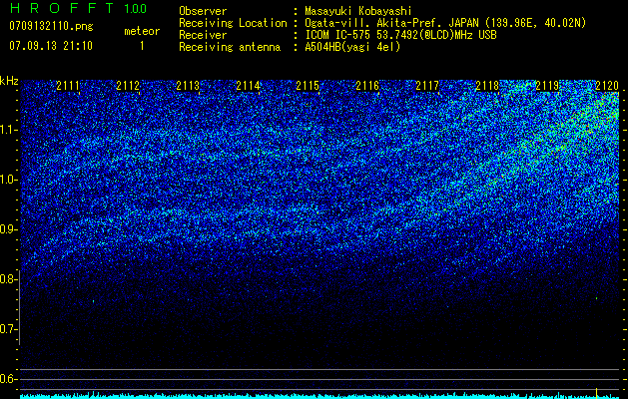Click the antenna value A504HB(yagi 4el)

(352, 47)
